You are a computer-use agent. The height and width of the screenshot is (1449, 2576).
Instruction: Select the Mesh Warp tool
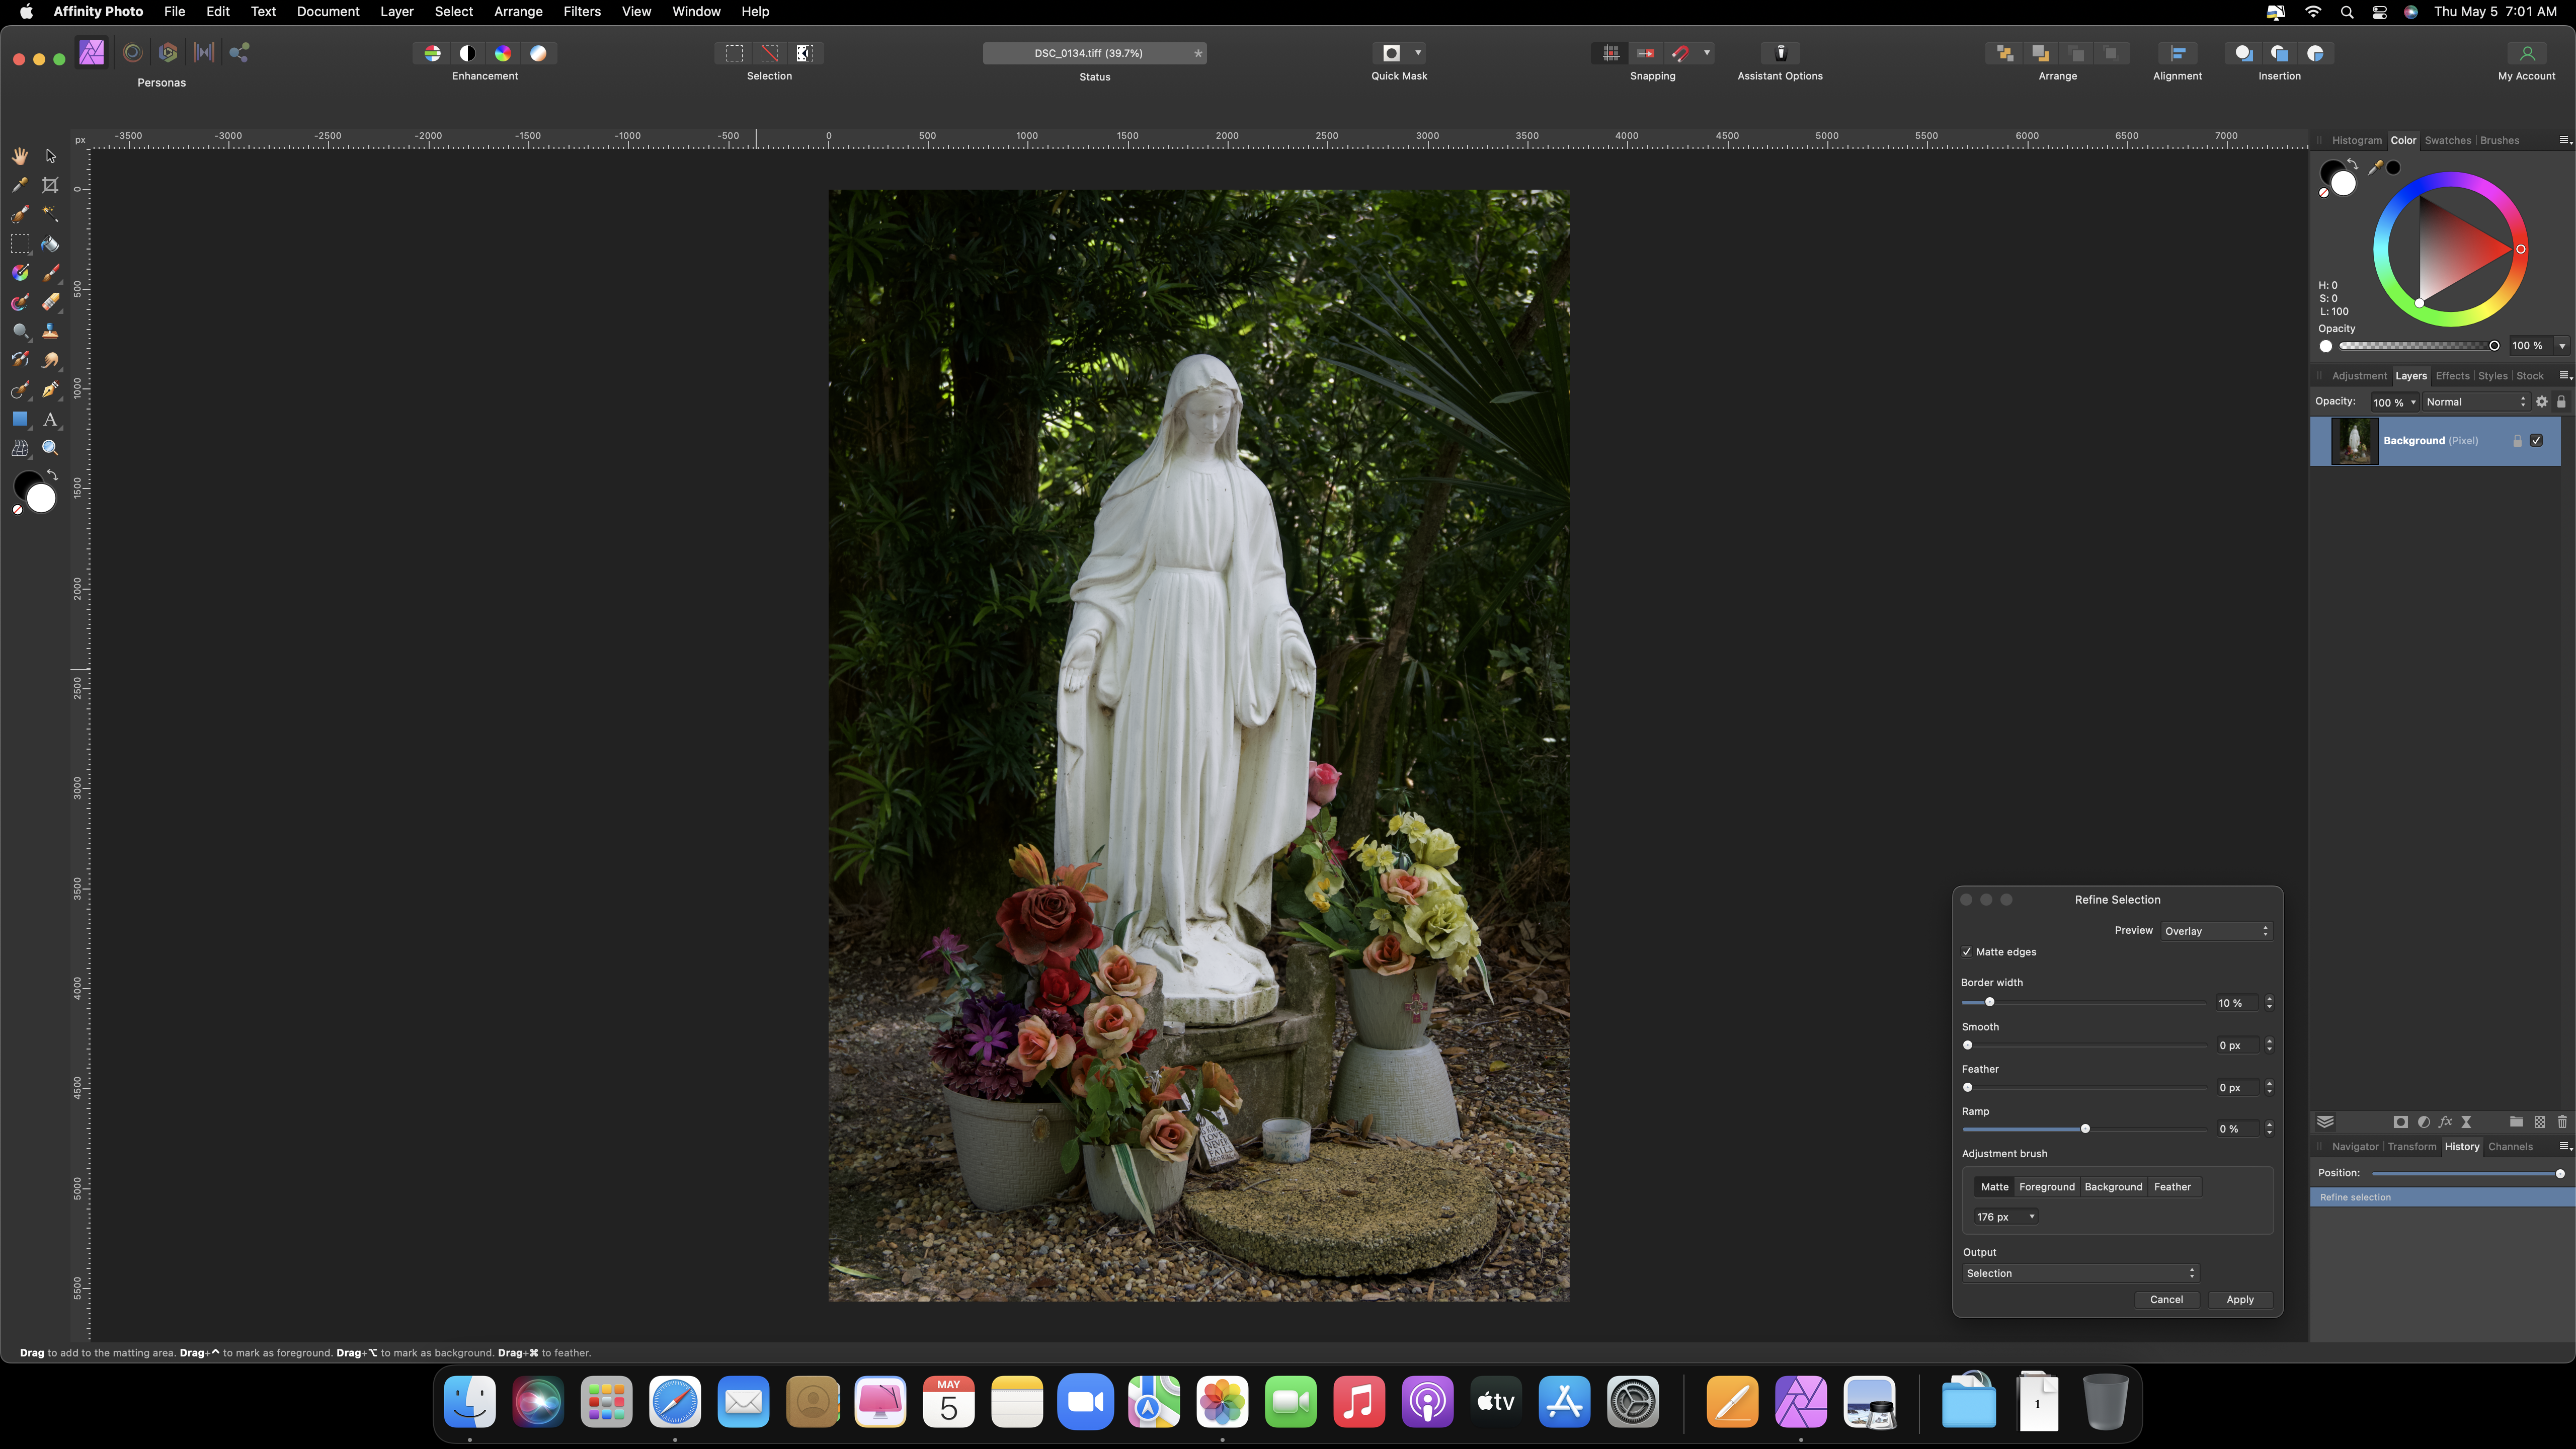coord(19,448)
